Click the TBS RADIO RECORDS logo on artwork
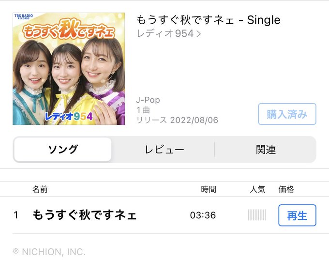Image resolution: width=329 pixels, height=273 pixels. coord(24,16)
